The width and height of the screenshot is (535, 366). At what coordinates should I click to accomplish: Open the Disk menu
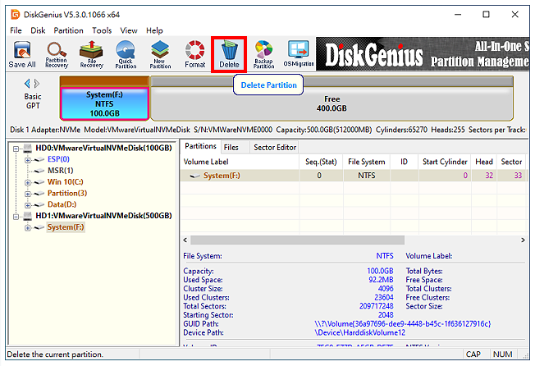point(38,30)
